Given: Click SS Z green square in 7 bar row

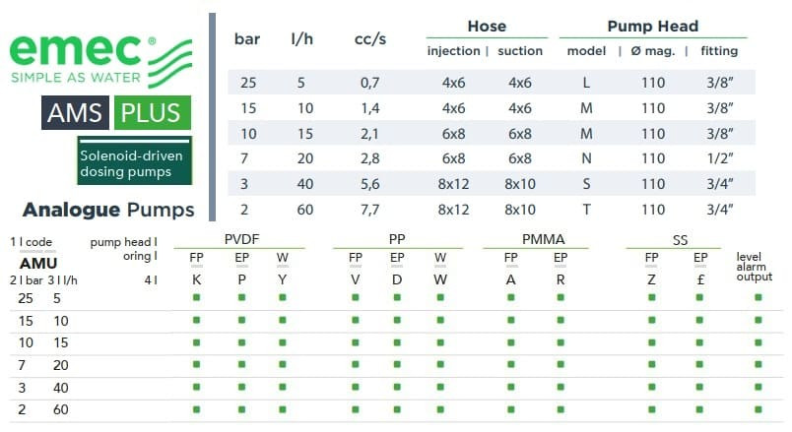Looking at the screenshot, I should [x=652, y=364].
